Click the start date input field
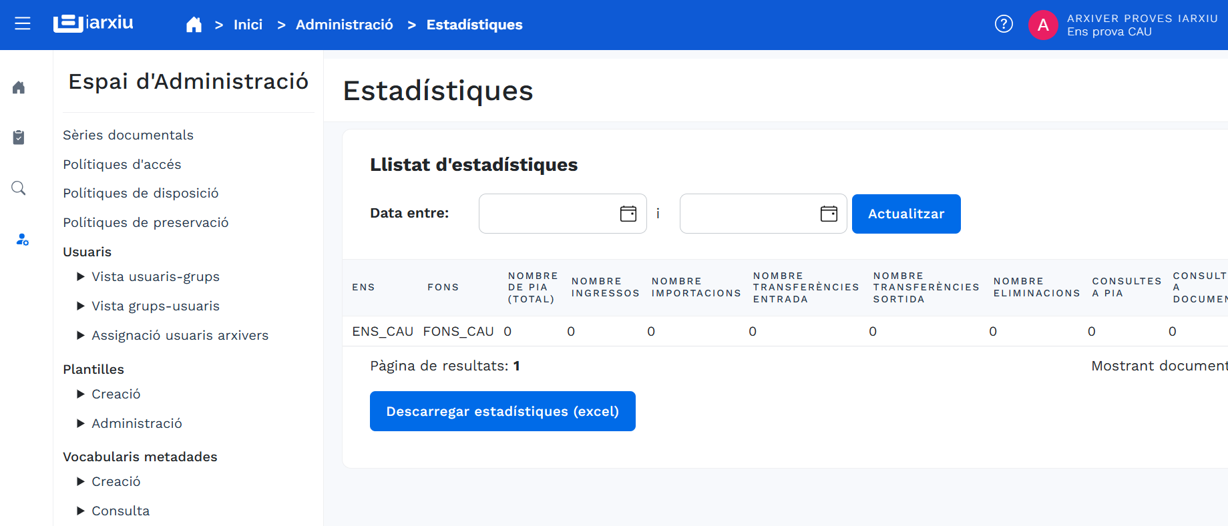 click(562, 214)
